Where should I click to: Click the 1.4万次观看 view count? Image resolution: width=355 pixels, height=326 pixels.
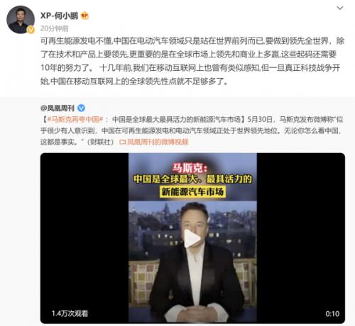(70, 313)
